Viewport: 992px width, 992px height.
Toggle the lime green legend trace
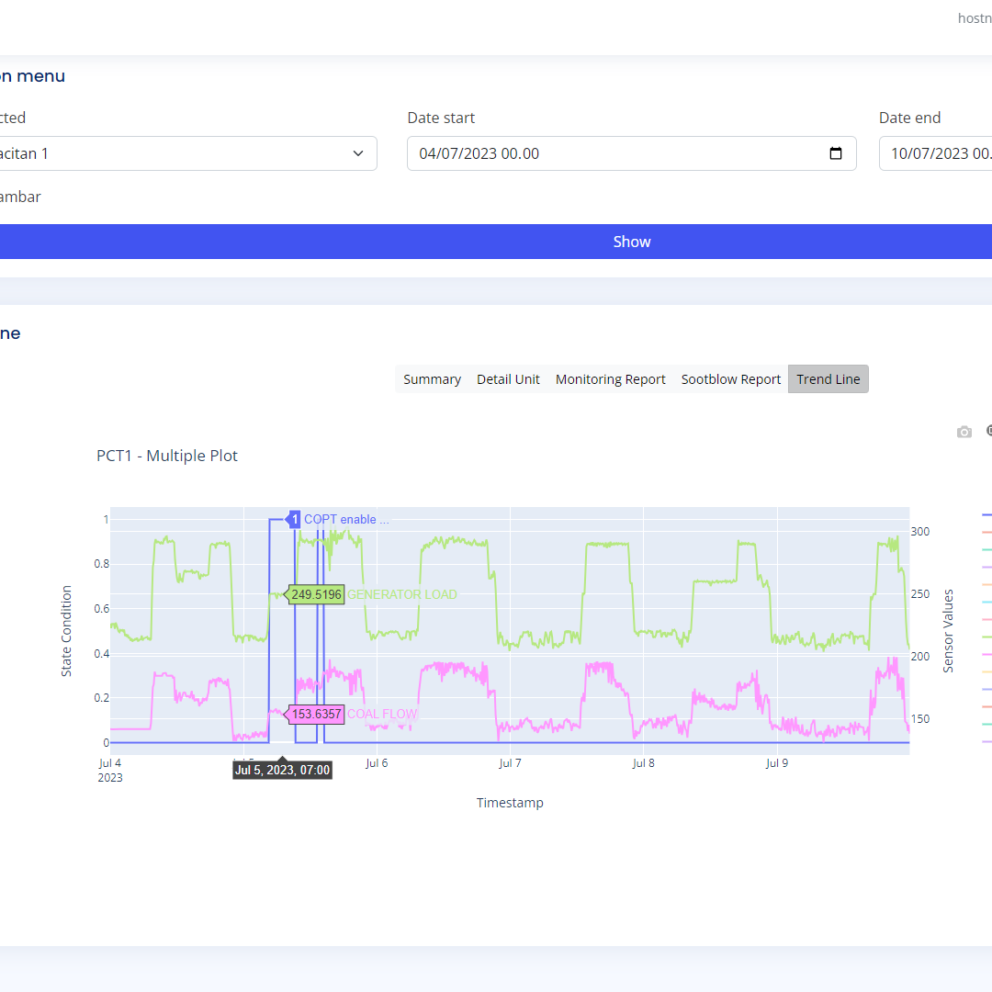986,637
